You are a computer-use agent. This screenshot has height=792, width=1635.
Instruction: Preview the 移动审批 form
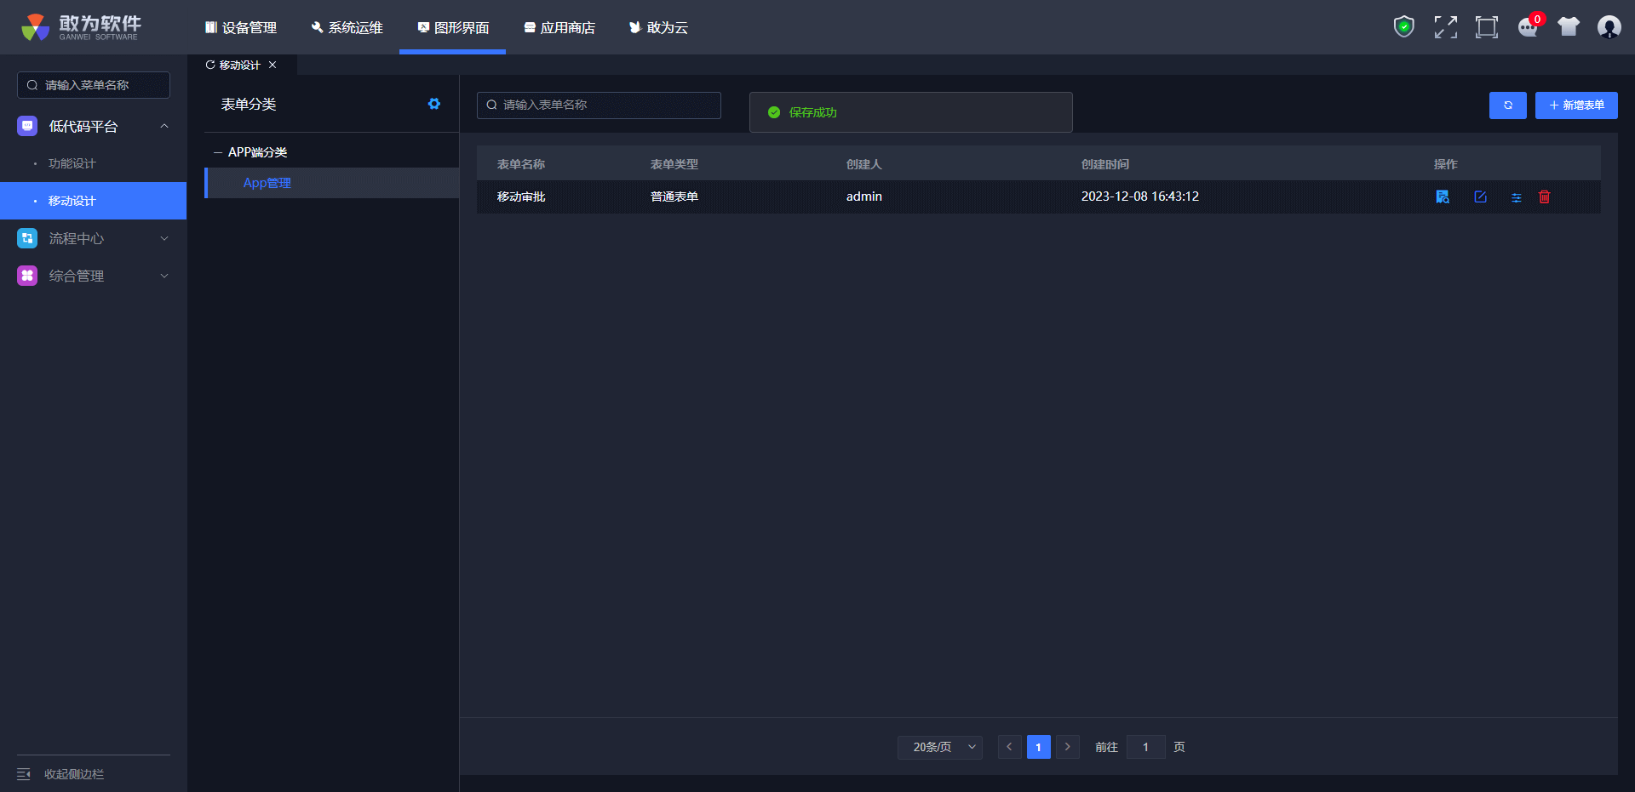tap(1443, 197)
